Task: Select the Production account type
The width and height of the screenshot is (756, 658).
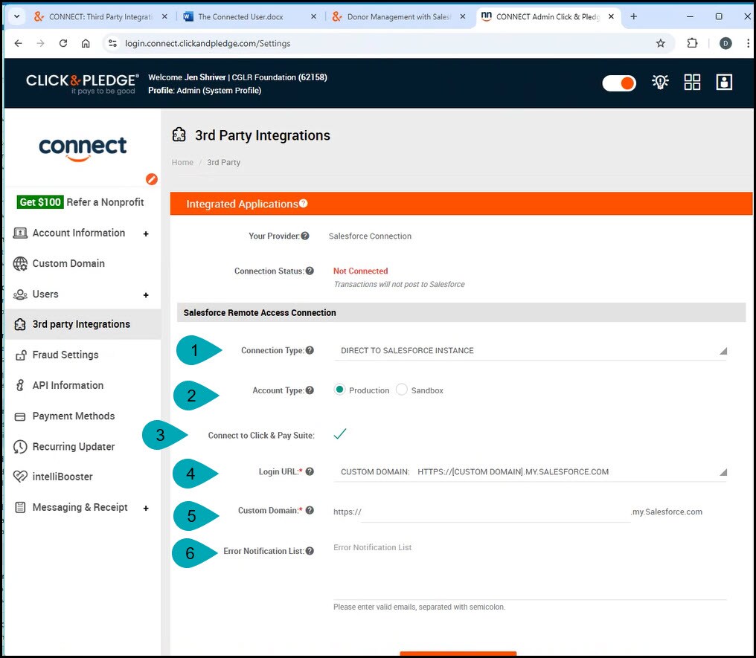Action: [339, 390]
